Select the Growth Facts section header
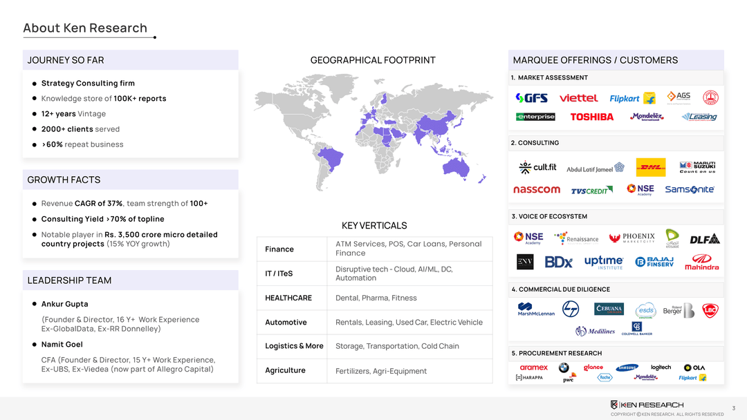 [64, 180]
